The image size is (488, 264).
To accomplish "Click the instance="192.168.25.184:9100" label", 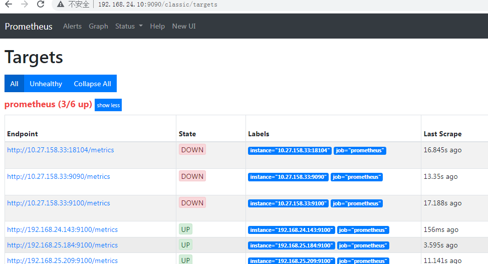I will (x=292, y=245).
